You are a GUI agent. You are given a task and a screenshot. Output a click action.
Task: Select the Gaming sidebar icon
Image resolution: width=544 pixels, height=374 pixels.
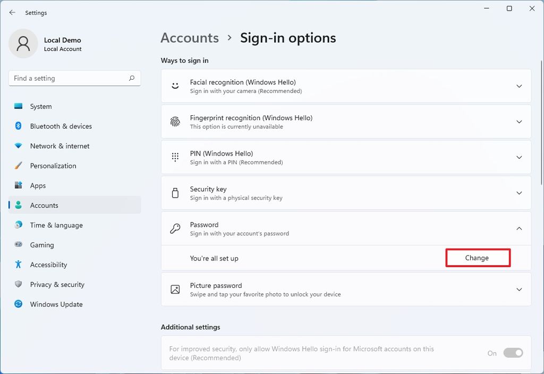pos(18,245)
